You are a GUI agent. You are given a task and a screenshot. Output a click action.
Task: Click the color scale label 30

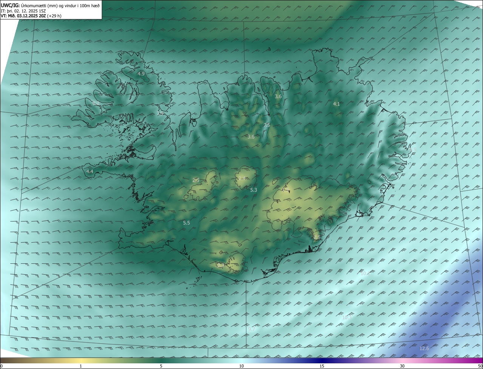(x=402, y=366)
